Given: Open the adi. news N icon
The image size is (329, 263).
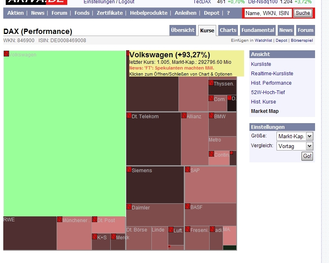Looking at the screenshot, I should point(212,229).
